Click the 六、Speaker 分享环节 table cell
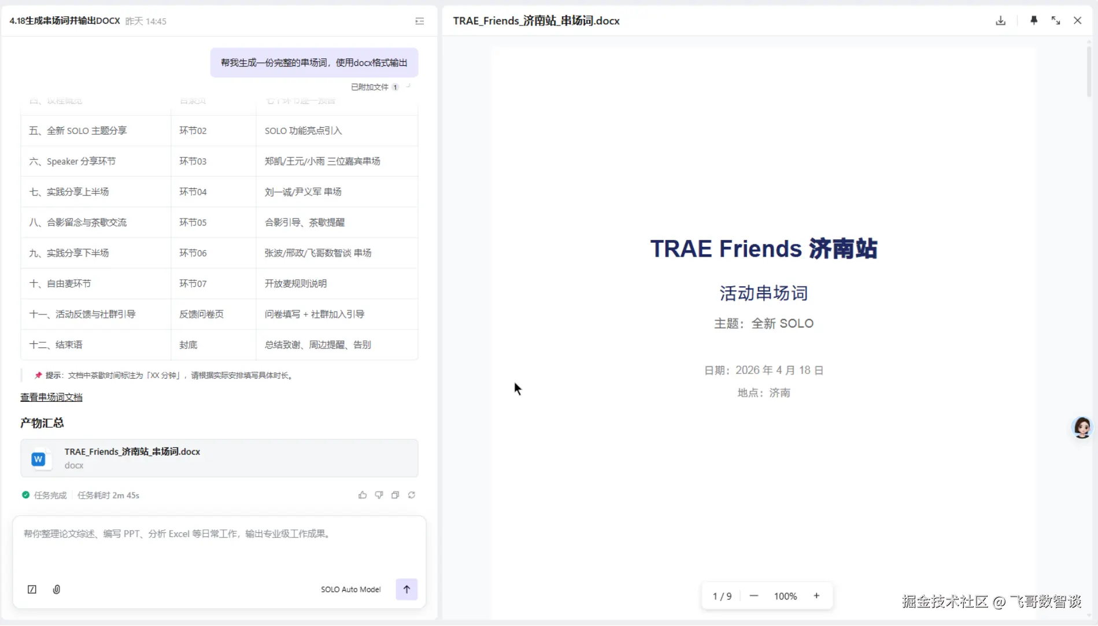Image resolution: width=1098 pixels, height=626 pixels. (x=96, y=161)
